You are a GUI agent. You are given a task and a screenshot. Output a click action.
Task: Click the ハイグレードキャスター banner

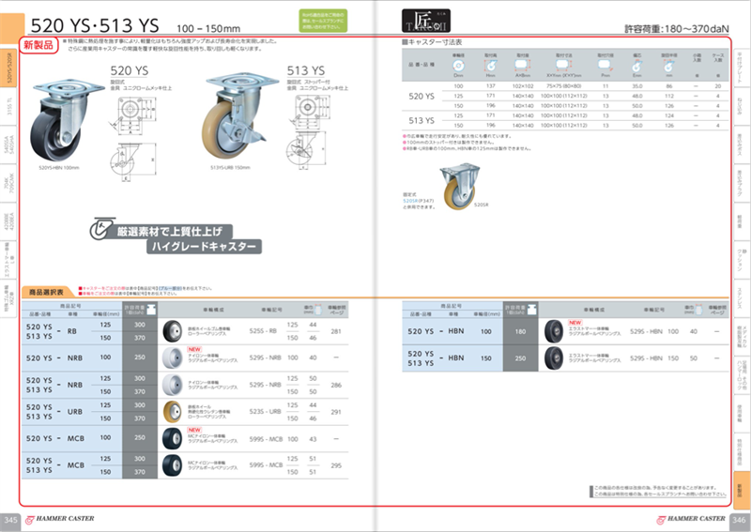pos(204,247)
